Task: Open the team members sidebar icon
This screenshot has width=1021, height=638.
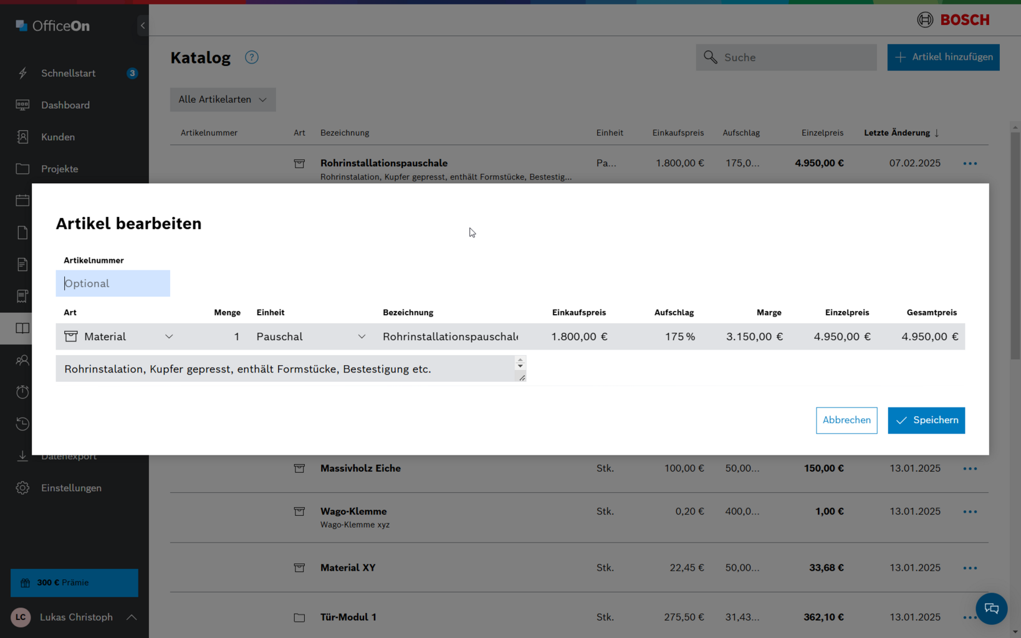Action: (22, 360)
